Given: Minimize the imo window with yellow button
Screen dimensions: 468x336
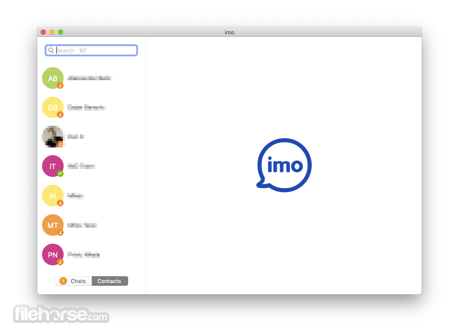Looking at the screenshot, I should [x=52, y=32].
